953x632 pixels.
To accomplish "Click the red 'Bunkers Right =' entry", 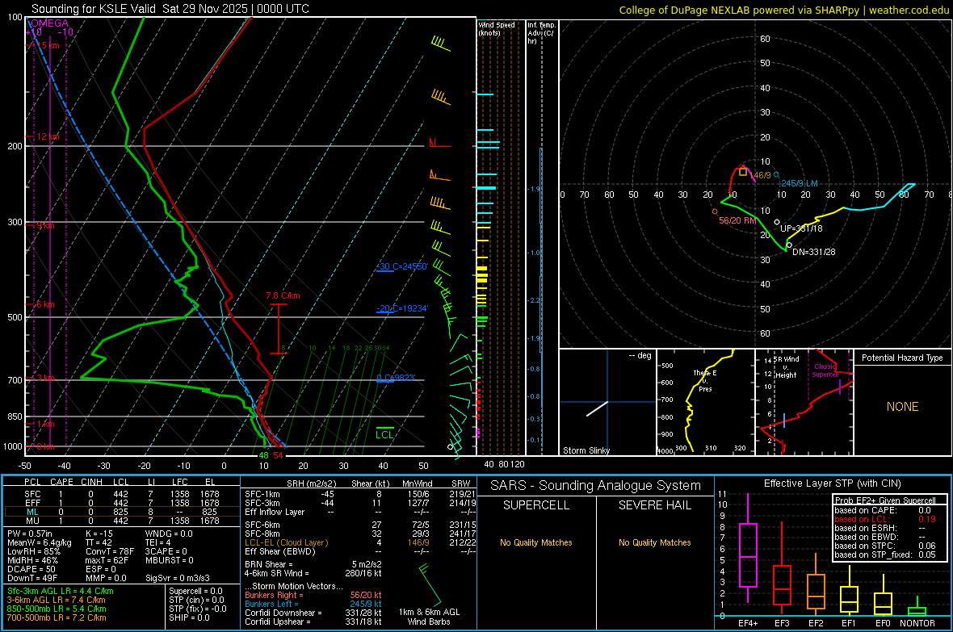I will click(x=313, y=595).
